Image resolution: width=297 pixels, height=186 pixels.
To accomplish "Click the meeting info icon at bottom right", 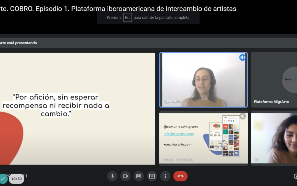I will click(295, 176).
